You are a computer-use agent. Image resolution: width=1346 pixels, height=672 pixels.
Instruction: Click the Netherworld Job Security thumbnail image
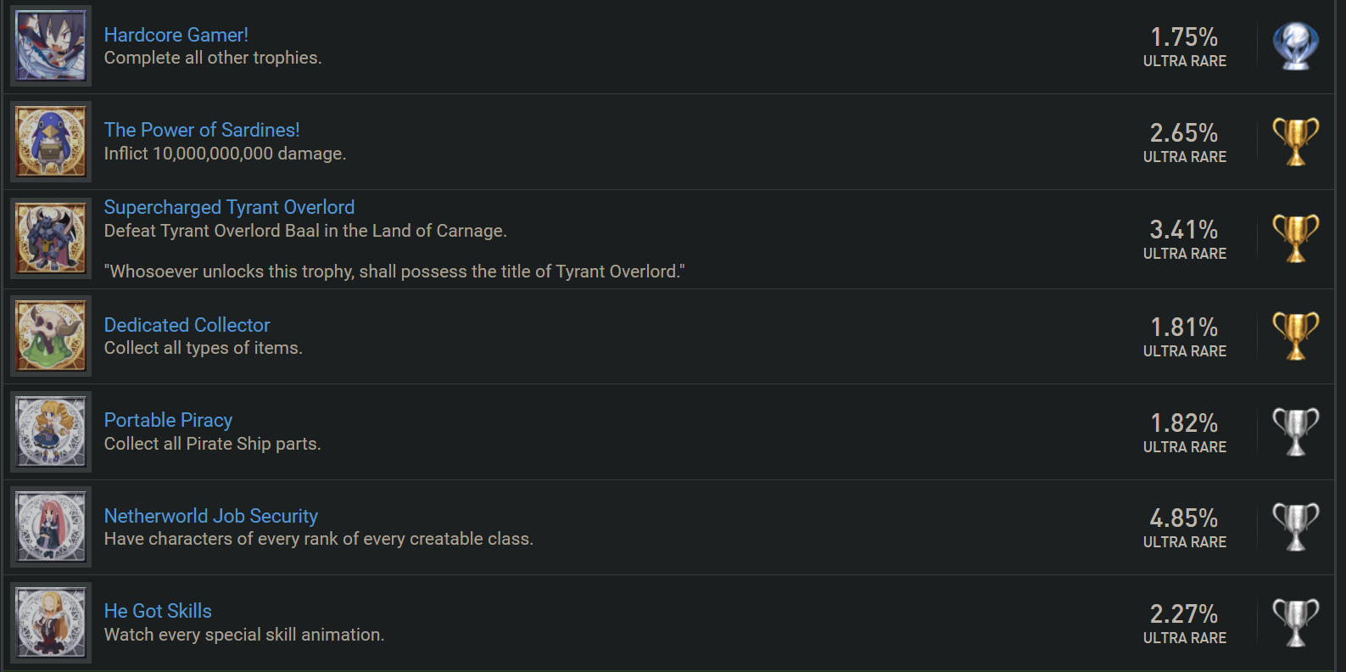click(51, 527)
